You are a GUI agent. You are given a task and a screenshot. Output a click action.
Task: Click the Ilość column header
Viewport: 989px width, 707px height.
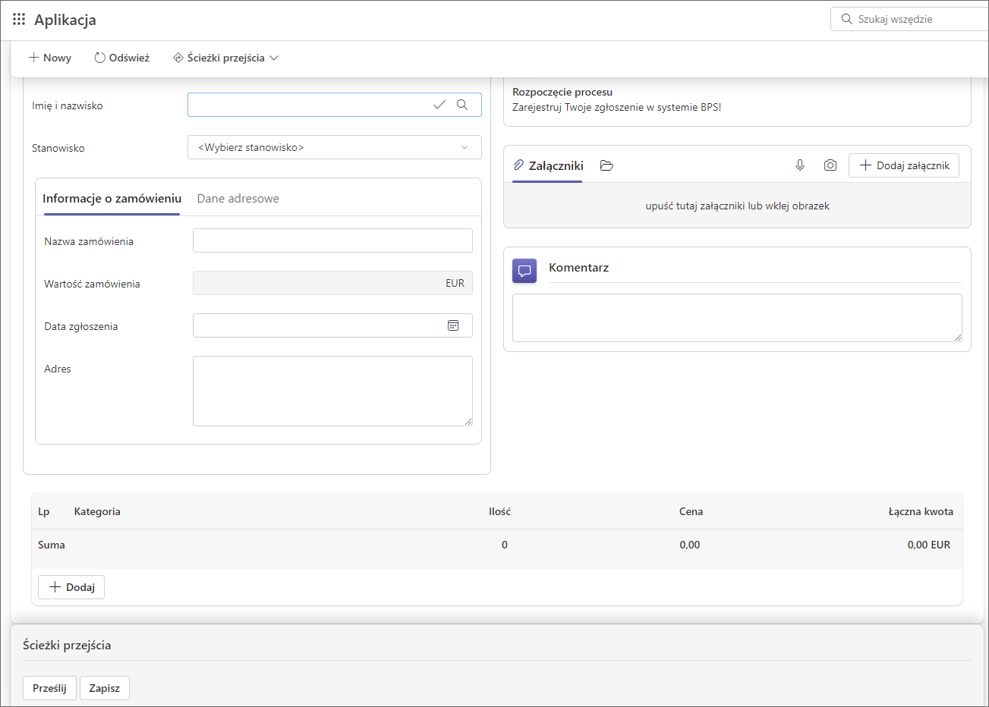(x=499, y=511)
